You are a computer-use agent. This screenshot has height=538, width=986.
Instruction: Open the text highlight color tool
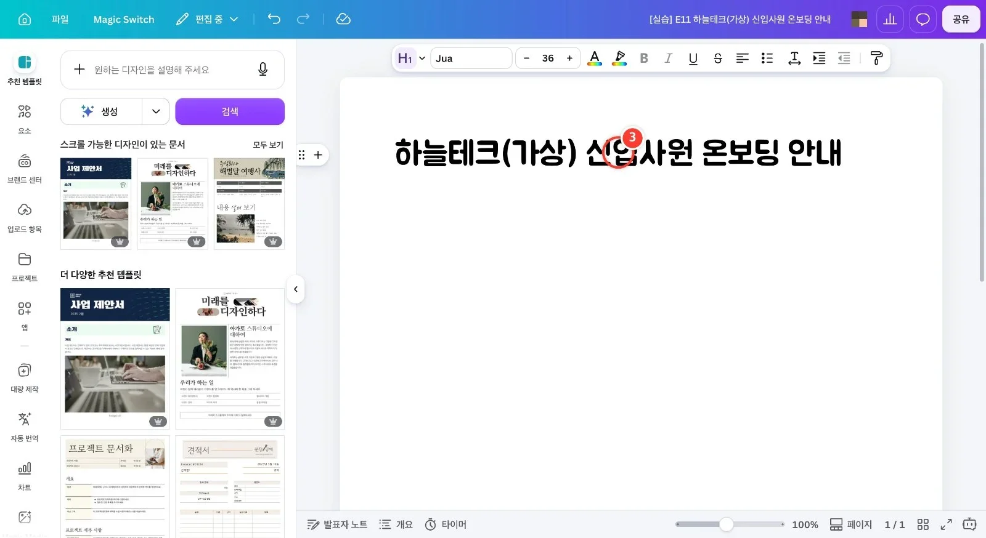pyautogui.click(x=619, y=58)
